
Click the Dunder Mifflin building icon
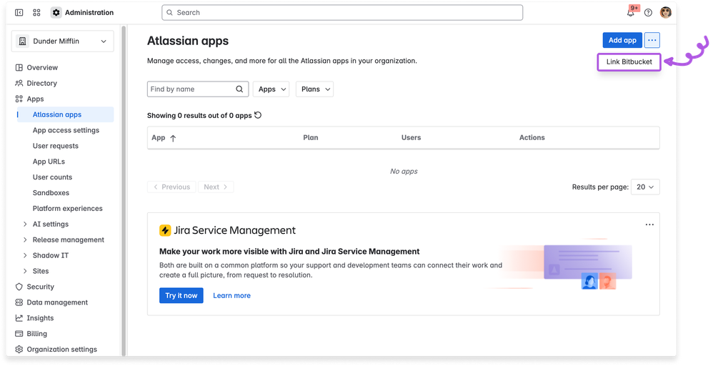click(x=22, y=41)
